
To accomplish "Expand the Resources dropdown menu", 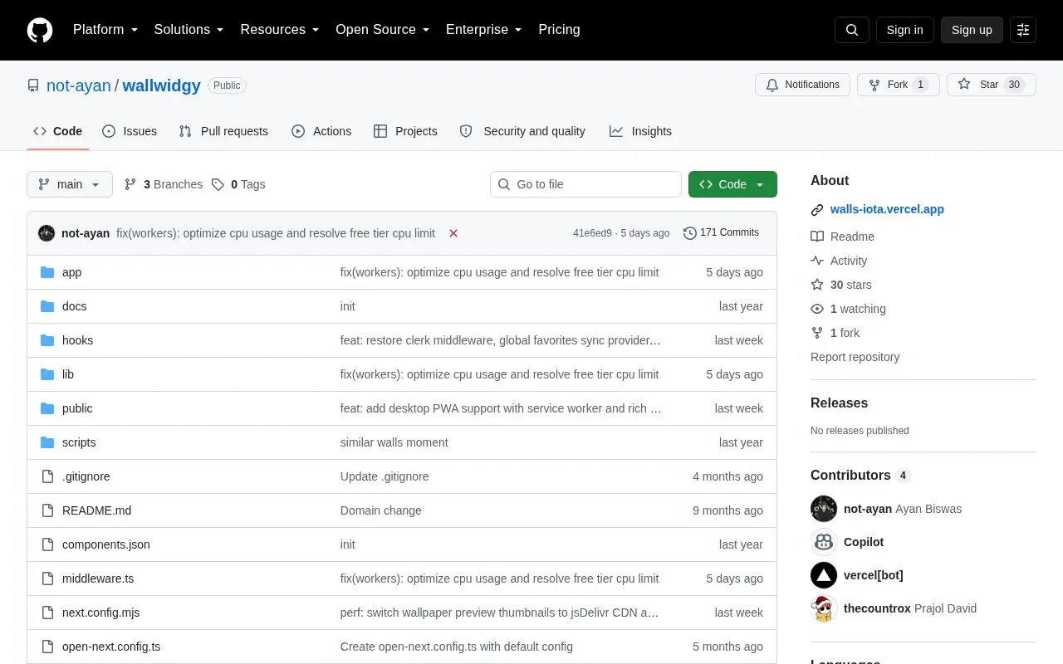I will tap(280, 30).
